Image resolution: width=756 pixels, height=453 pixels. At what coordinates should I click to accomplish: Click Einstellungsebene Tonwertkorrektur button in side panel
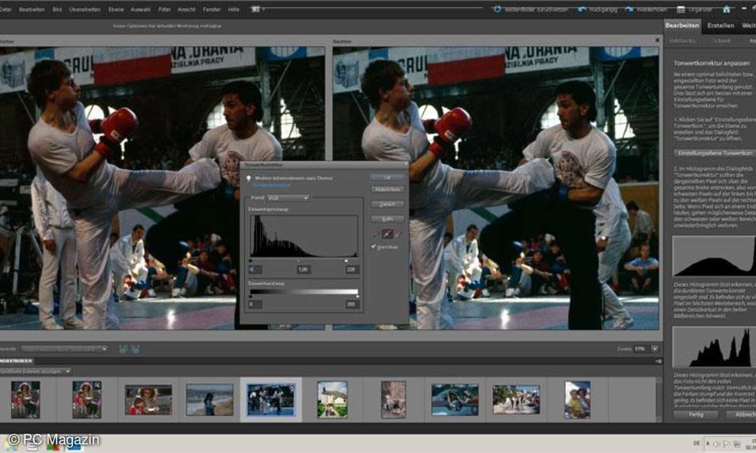tap(714, 153)
